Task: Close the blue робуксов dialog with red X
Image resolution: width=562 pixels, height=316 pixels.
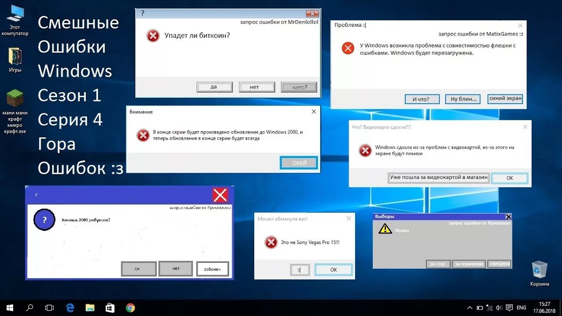Action: tap(220, 195)
